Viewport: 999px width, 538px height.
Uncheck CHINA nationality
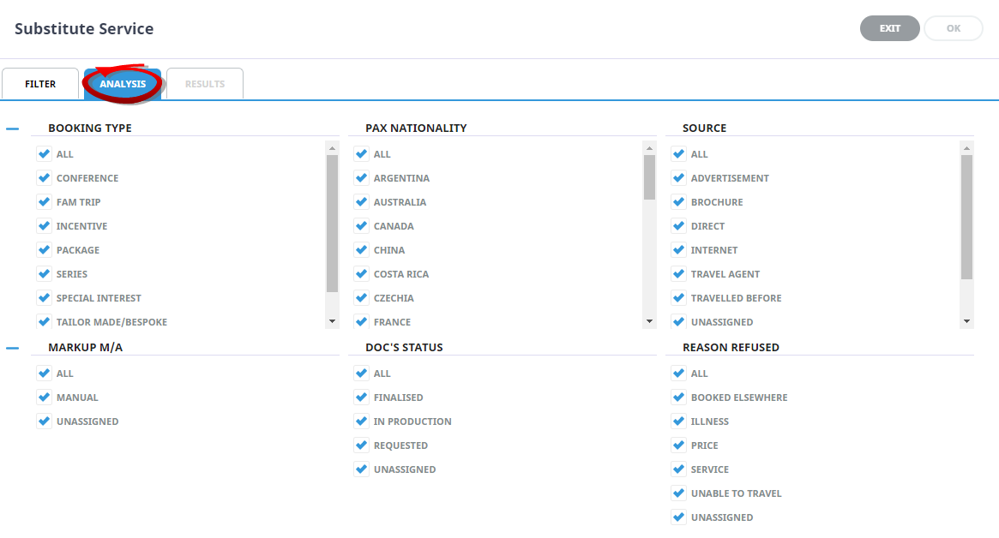[x=361, y=250]
